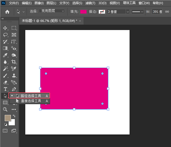
Task: Toggle link between width and height
Action: click(x=167, y=11)
